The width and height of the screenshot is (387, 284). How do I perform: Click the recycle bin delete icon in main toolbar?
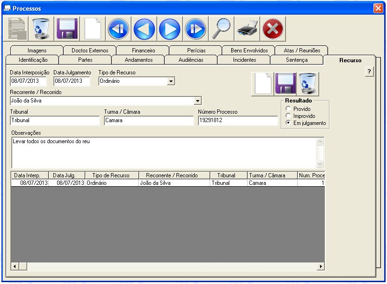pyautogui.click(x=41, y=29)
